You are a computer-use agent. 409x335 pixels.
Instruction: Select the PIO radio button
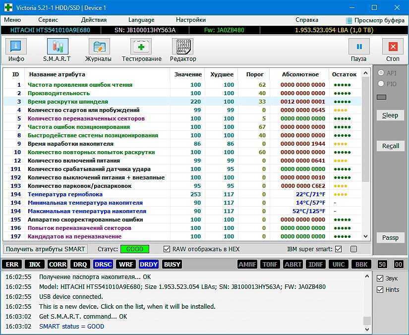381,84
